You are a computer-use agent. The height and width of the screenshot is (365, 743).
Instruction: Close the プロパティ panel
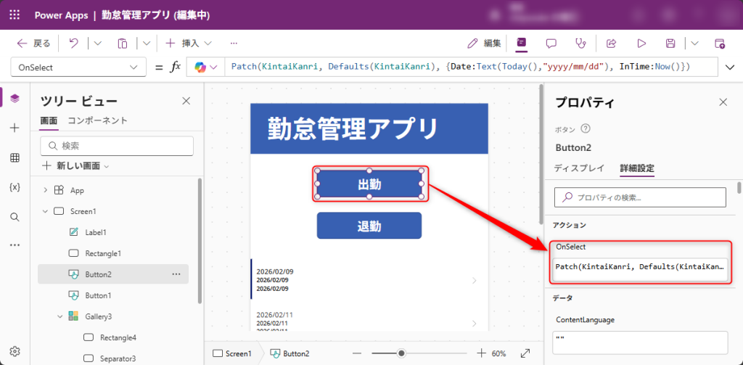tap(723, 102)
